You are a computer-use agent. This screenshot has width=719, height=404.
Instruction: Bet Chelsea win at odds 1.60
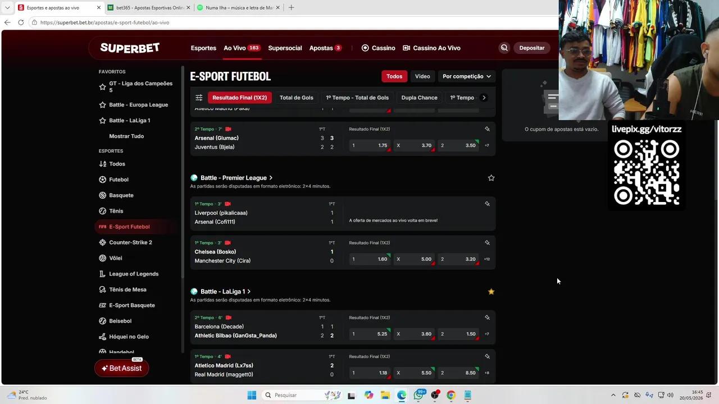pos(370,259)
